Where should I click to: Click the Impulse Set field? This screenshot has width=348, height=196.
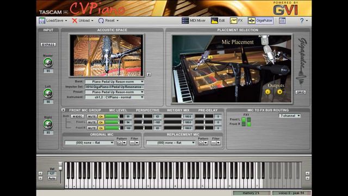pyautogui.click(x=115, y=87)
